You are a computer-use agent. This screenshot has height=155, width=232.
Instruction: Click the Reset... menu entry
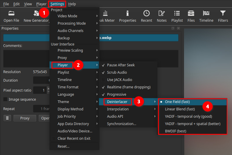click(63, 146)
